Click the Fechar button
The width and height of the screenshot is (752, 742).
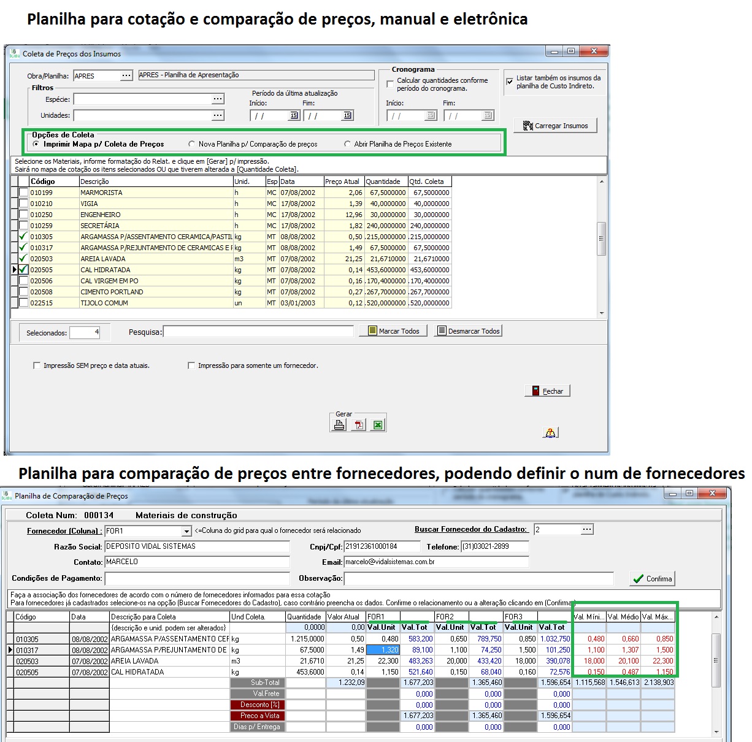click(x=547, y=391)
